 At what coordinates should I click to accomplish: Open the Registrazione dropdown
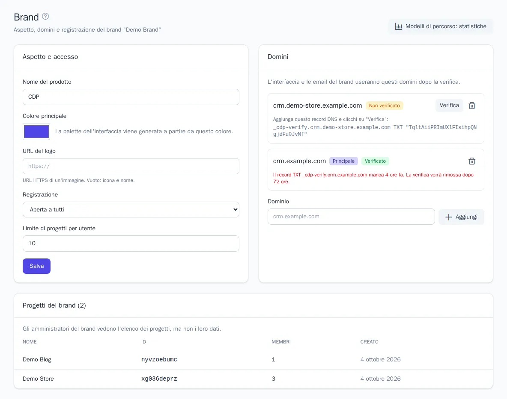tap(131, 210)
